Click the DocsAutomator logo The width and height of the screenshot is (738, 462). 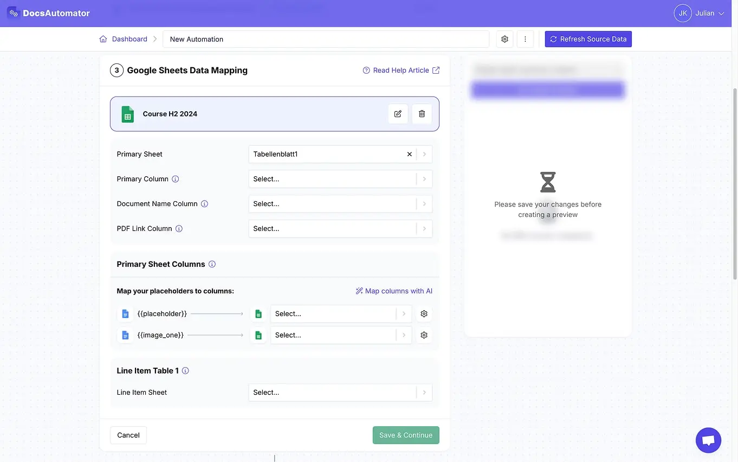pos(49,12)
